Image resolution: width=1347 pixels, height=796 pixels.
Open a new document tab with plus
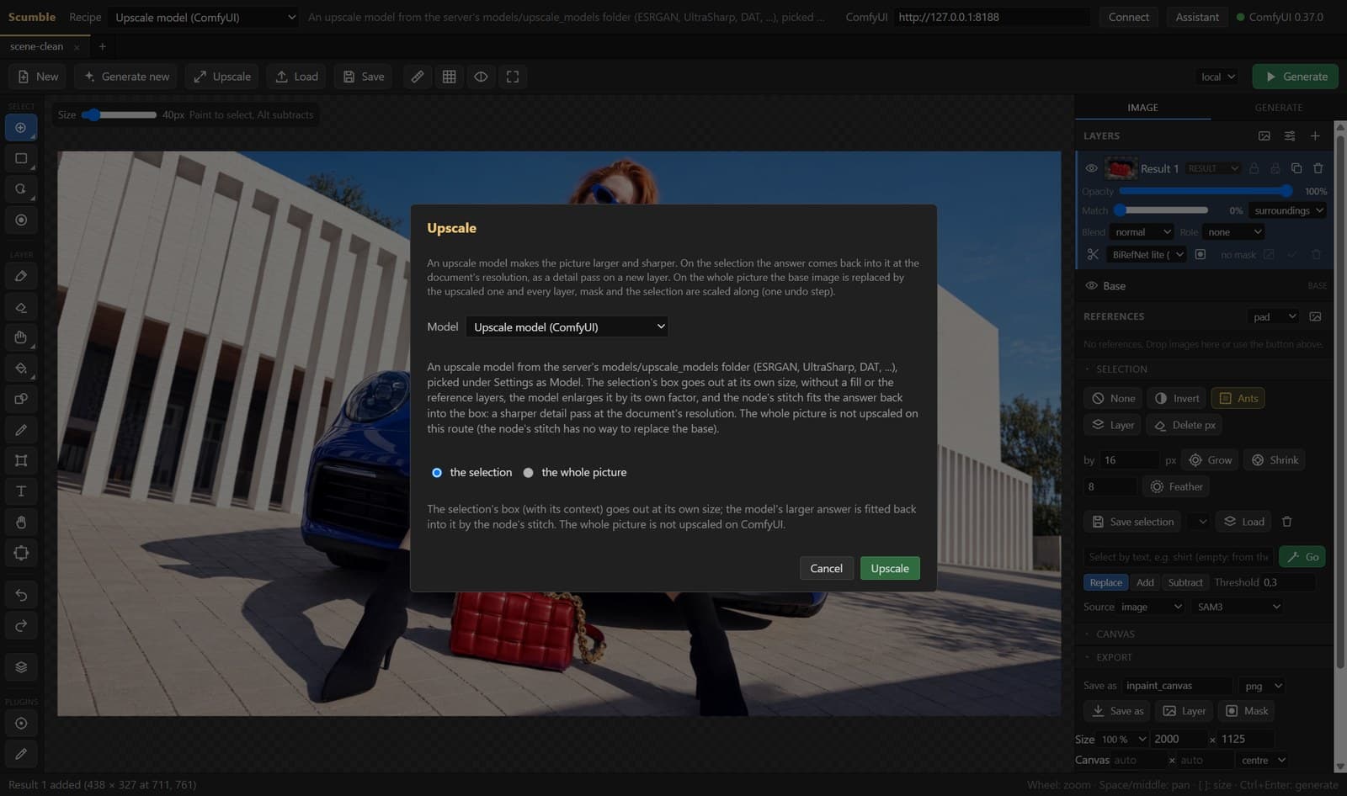tap(103, 47)
